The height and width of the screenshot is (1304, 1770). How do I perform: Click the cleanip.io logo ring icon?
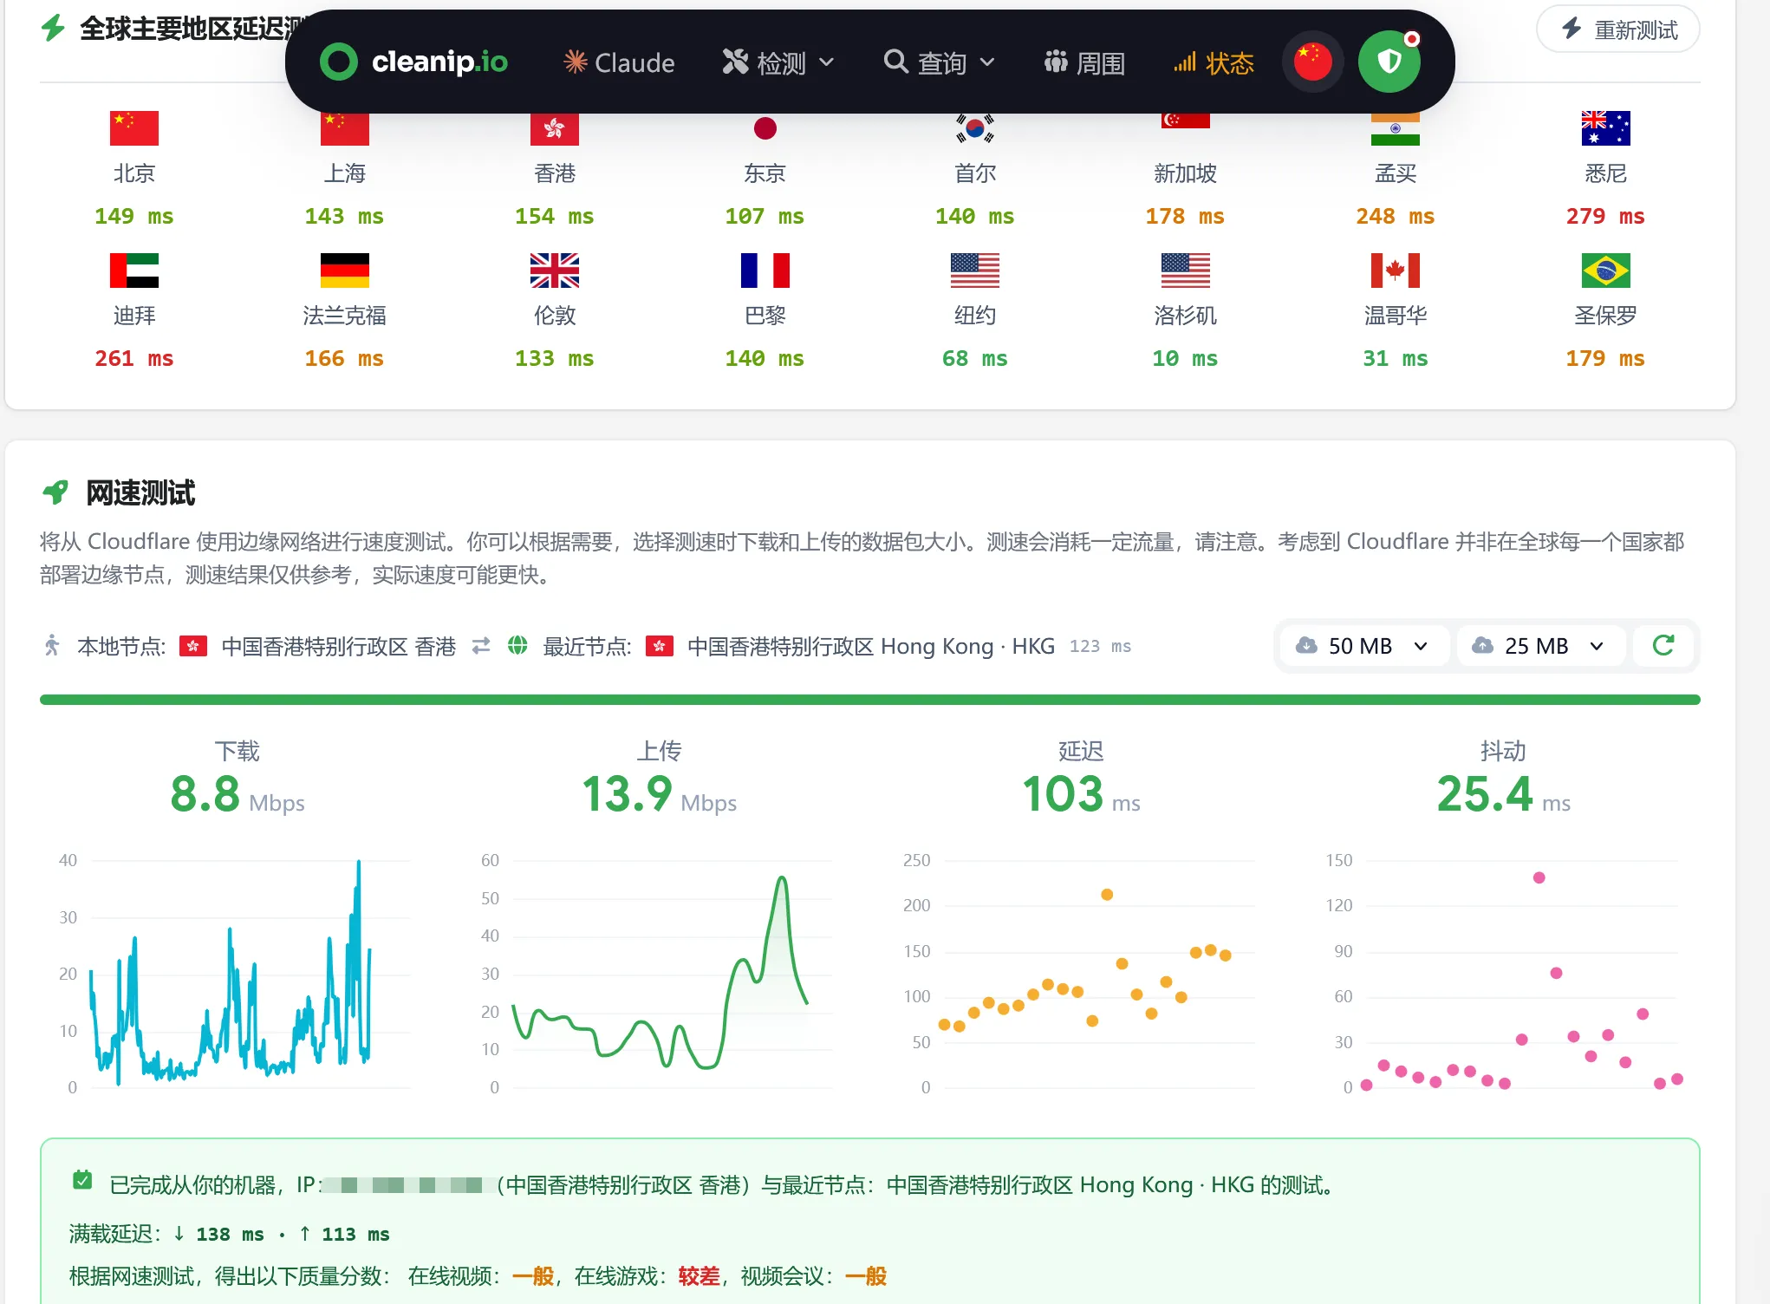pyautogui.click(x=339, y=62)
